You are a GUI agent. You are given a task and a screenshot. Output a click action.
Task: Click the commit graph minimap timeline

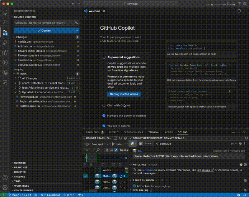106,158
